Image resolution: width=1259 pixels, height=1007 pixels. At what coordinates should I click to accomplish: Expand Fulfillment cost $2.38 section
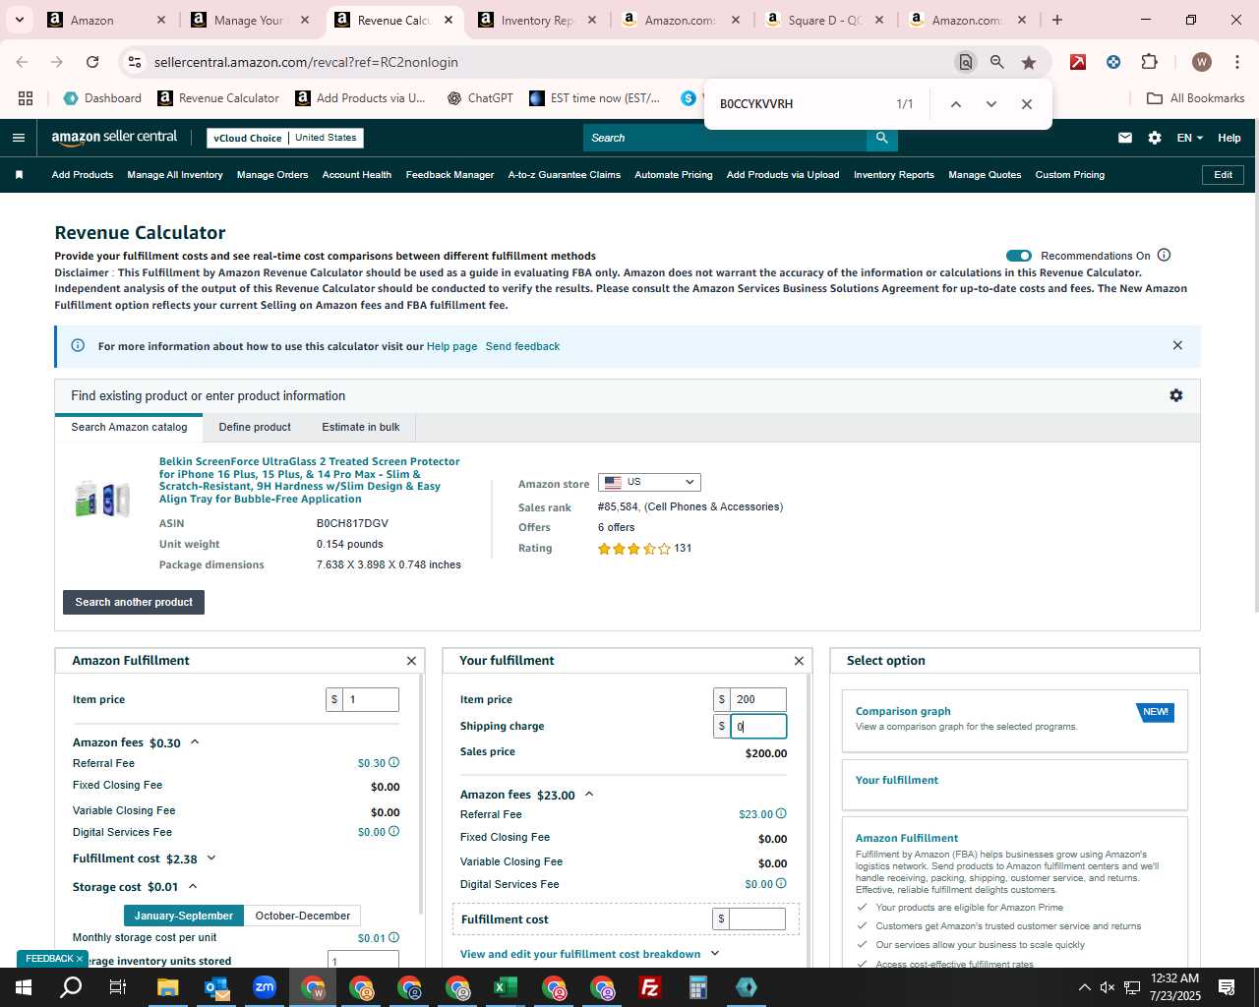(x=210, y=859)
